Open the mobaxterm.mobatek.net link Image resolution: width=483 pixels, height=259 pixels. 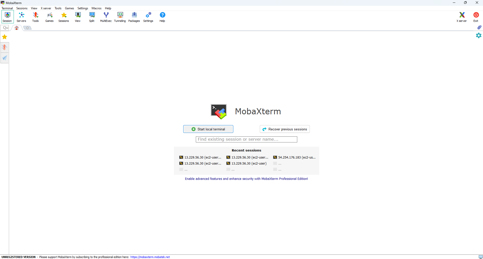click(x=150, y=257)
